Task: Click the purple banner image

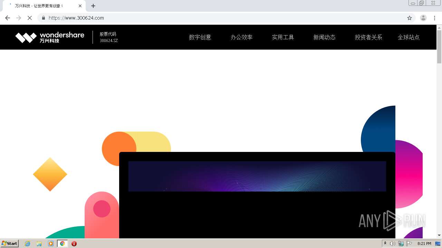Action: pos(257,176)
